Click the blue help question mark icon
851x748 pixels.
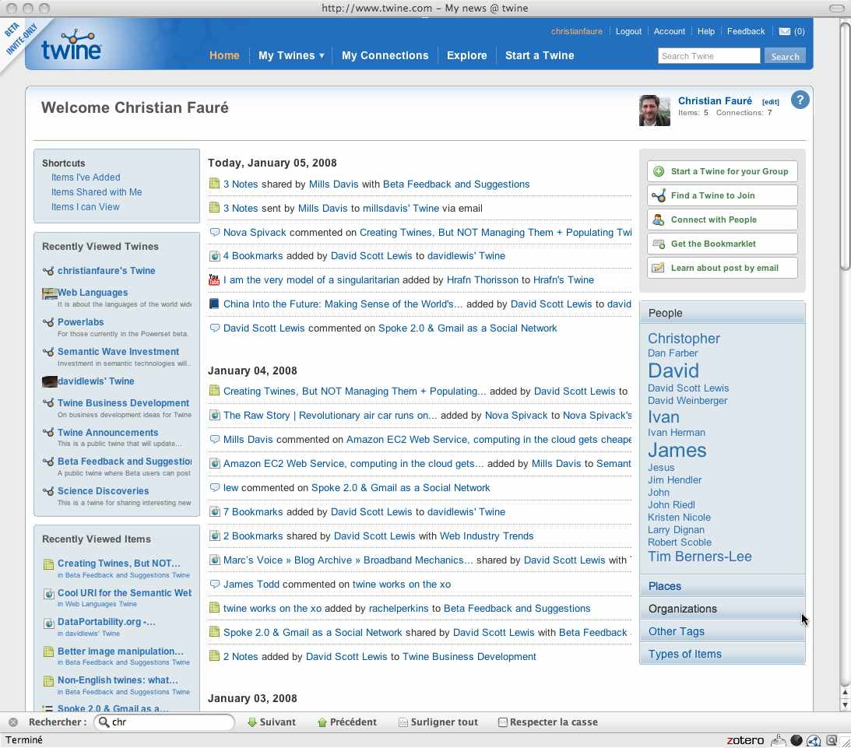click(800, 100)
